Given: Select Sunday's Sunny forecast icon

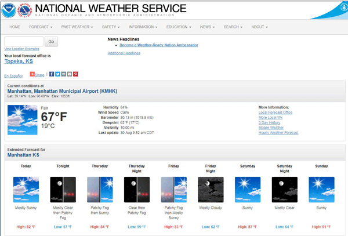Looking at the screenshot, I should [321, 190].
